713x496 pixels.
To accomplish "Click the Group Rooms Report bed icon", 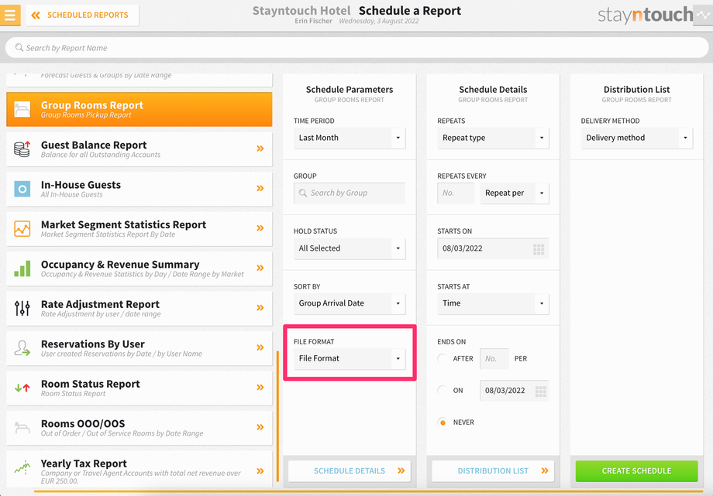I will (x=22, y=109).
